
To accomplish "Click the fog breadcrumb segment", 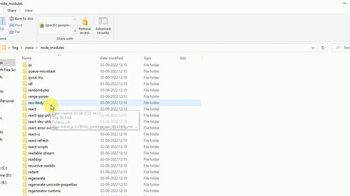I will pyautogui.click(x=15, y=48).
